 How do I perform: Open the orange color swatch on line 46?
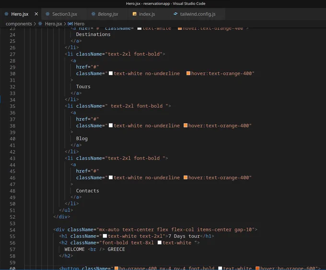coord(186,178)
